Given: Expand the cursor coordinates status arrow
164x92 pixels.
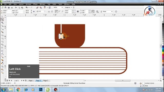Looking at the screenshot, I should point(15,83).
